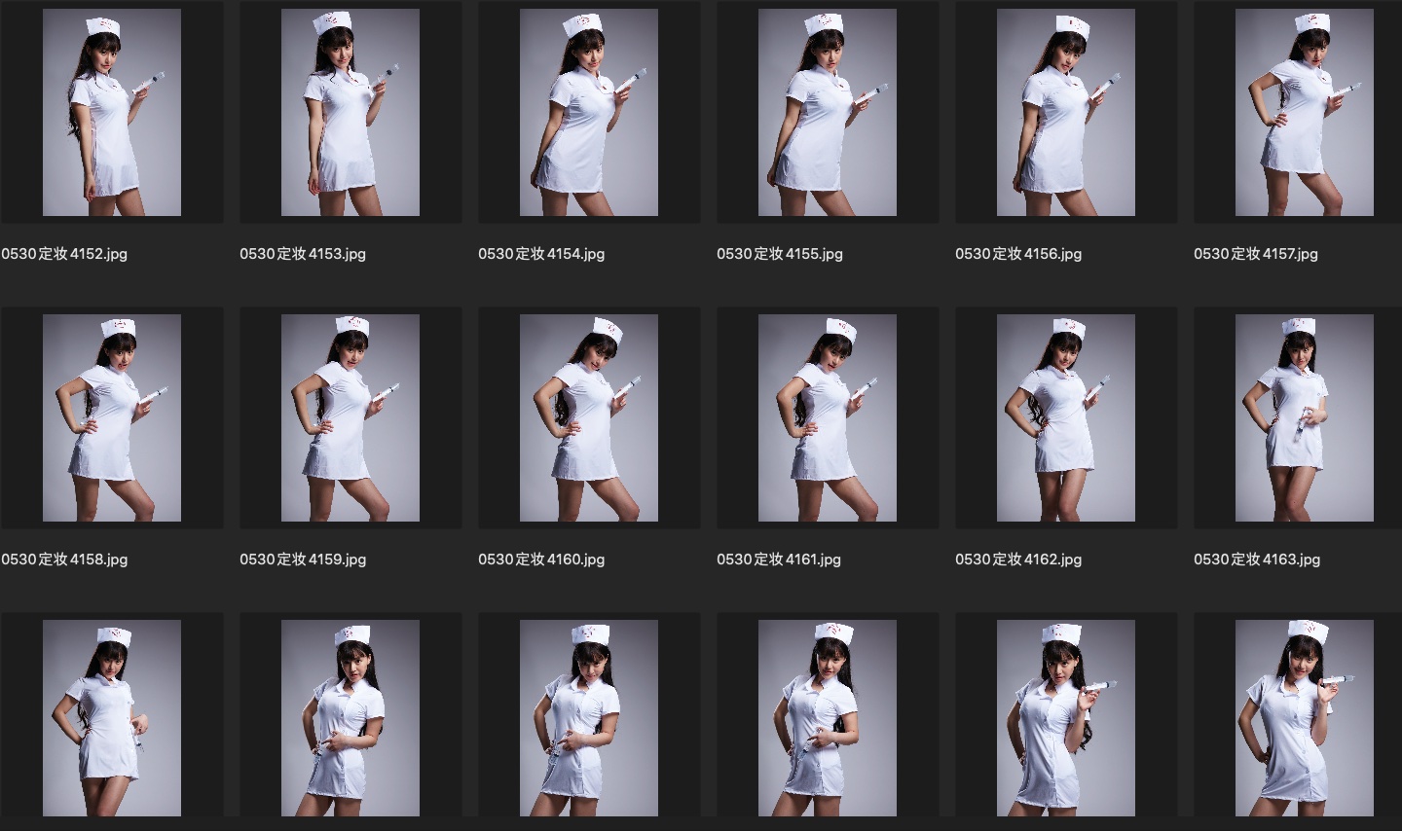Select thumbnail of 0530定妆 4156.jpg

pyautogui.click(x=1066, y=113)
